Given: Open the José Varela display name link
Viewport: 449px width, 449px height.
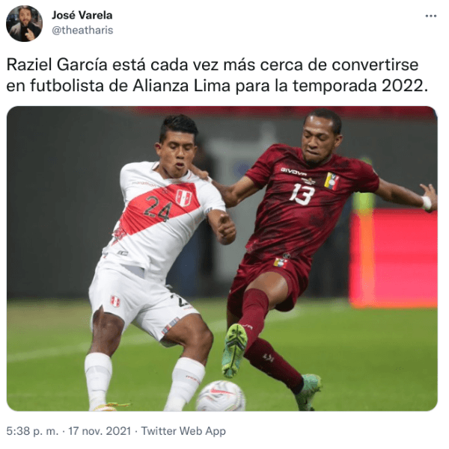Looking at the screenshot, I should click(82, 15).
